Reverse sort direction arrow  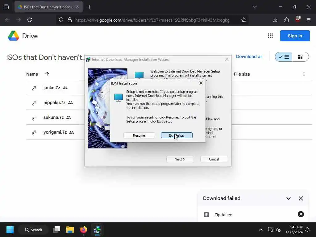47,74
